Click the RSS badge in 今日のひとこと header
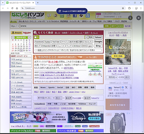 [x=80, y=57]
